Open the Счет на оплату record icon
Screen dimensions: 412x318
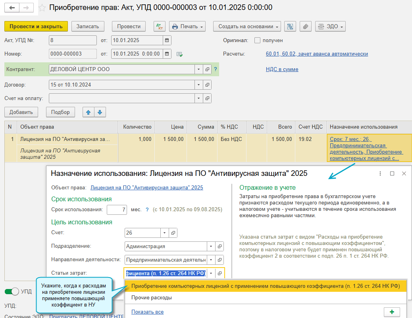(x=207, y=98)
